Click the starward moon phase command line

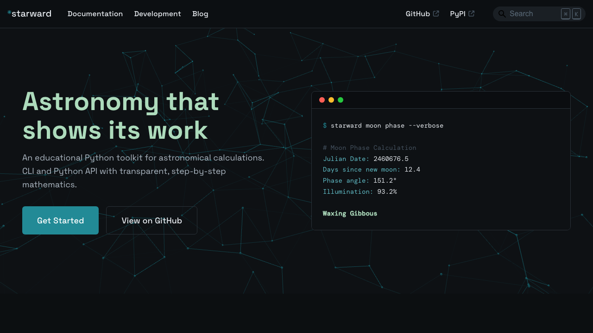point(386,126)
